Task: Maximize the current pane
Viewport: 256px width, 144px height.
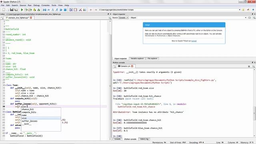Action: tap(71, 10)
